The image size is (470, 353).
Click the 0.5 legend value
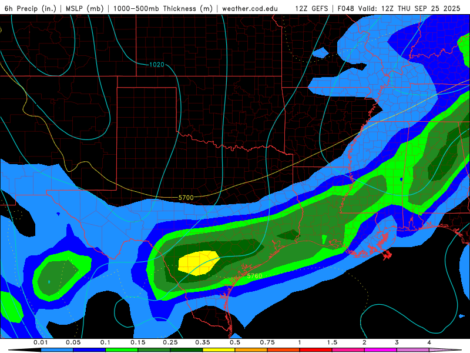click(x=235, y=342)
